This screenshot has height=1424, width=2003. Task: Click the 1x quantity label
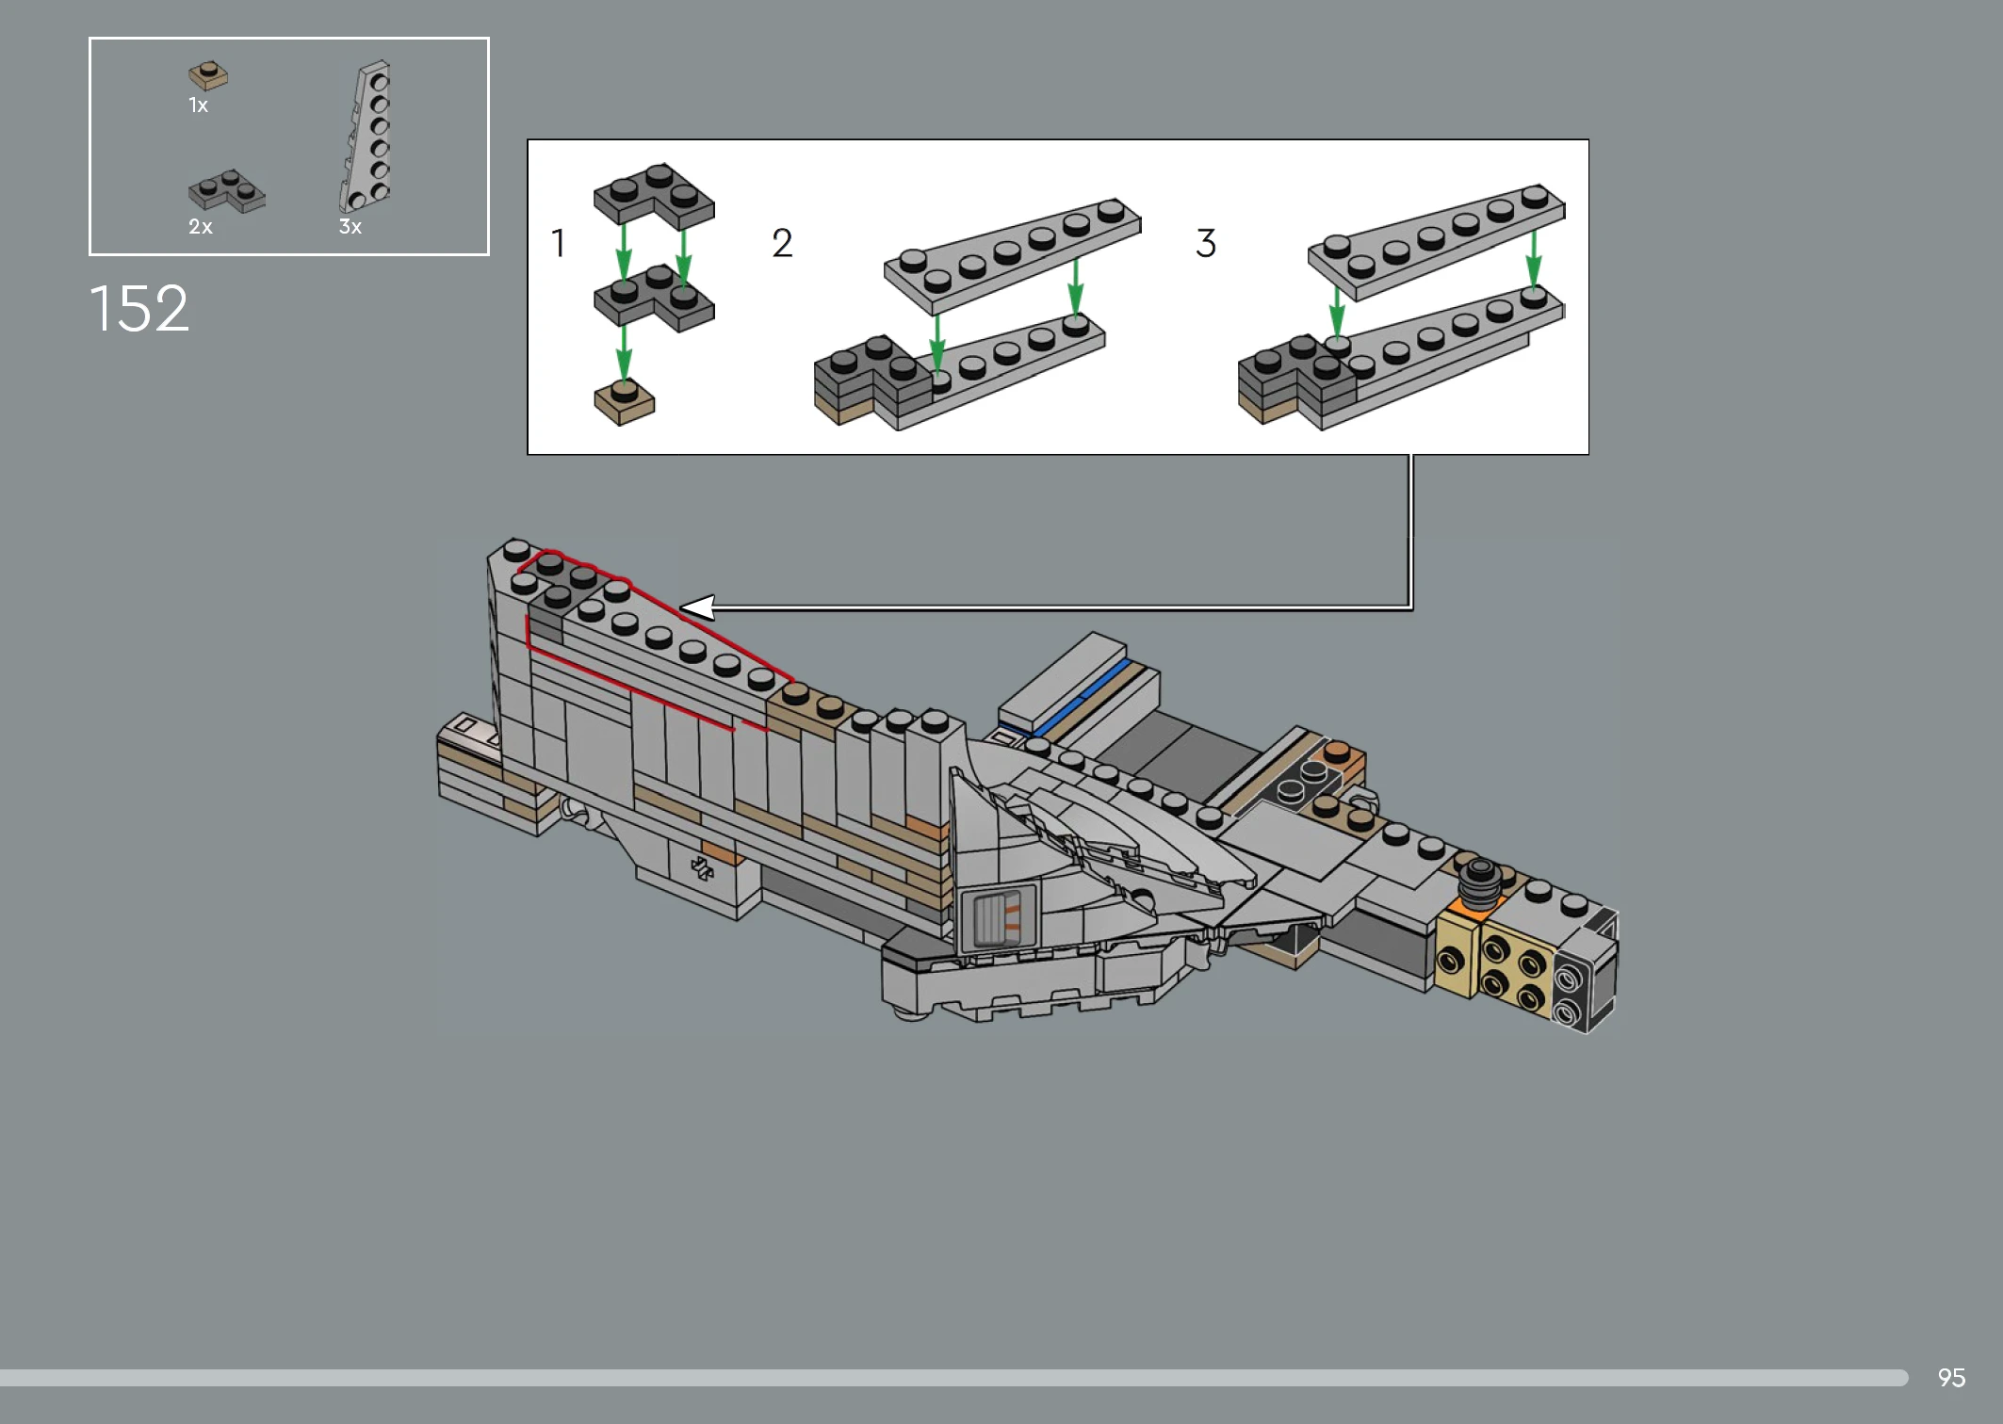pos(198,105)
